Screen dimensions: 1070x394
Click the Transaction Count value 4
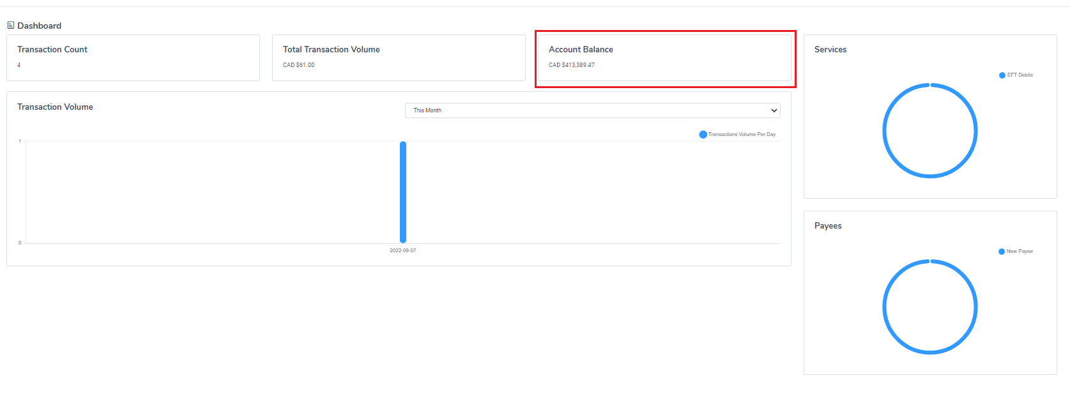point(19,65)
